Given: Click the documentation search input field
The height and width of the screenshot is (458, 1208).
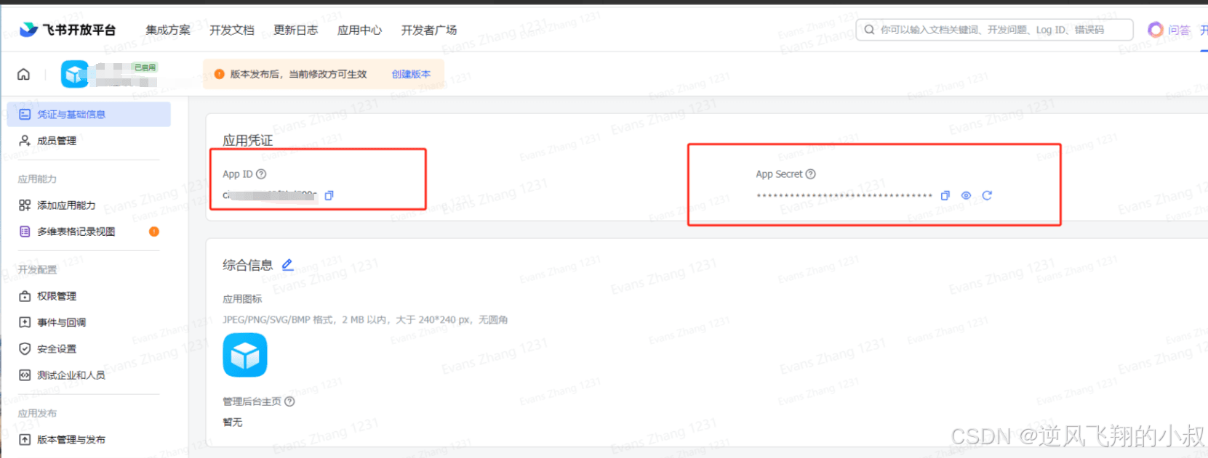Looking at the screenshot, I should point(994,30).
